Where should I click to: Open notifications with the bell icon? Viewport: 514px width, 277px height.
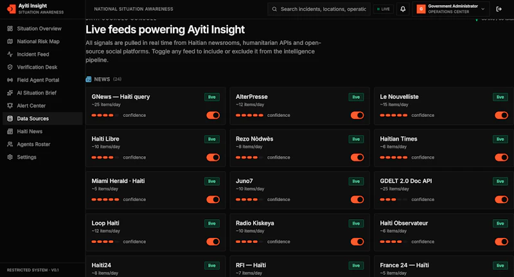pyautogui.click(x=403, y=9)
